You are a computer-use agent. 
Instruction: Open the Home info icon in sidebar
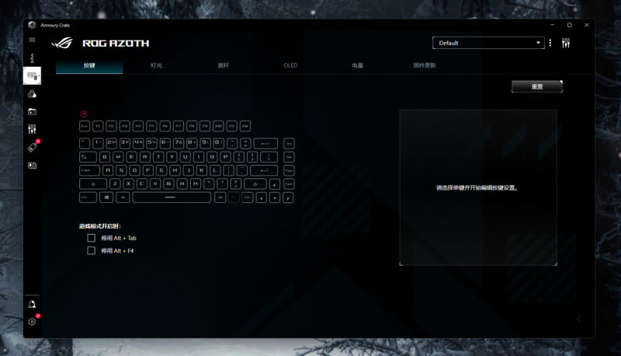coord(32,58)
